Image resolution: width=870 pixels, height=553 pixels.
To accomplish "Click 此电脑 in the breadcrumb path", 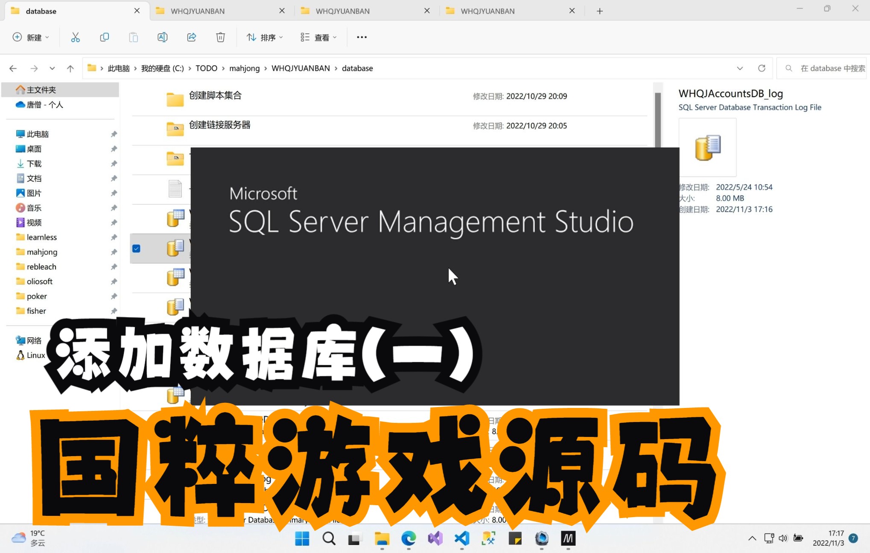I will pyautogui.click(x=119, y=68).
